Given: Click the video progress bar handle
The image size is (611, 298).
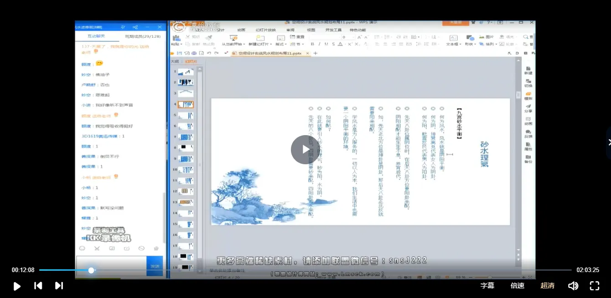Looking at the screenshot, I should tap(91, 270).
